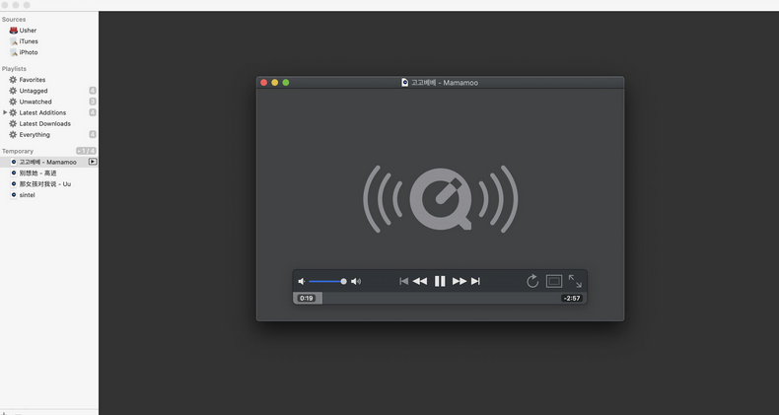
Task: Pause the playing Mamamoo track
Action: tap(440, 282)
